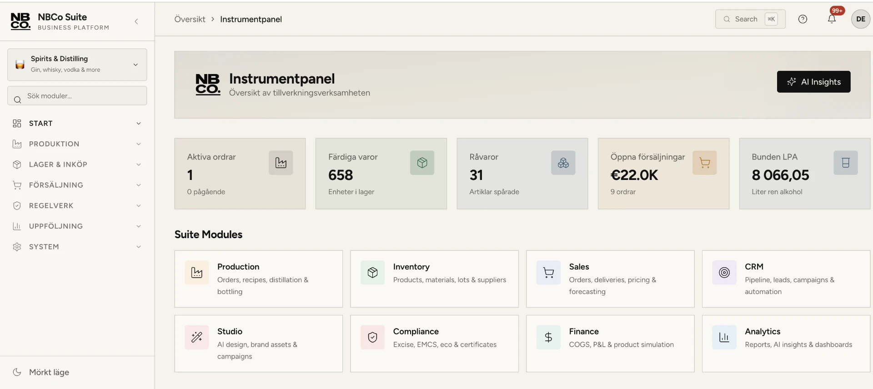Image resolution: width=873 pixels, height=389 pixels.
Task: Click the NBCo logo in sidebar header
Action: [x=20, y=21]
